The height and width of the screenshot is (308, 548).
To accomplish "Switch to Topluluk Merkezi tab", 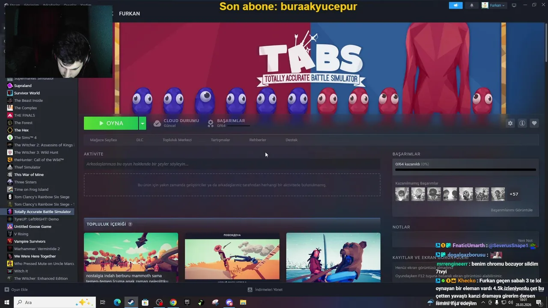I will [177, 140].
